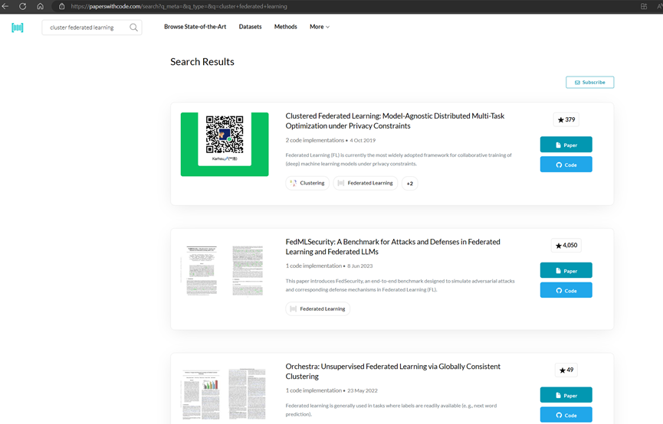Click the 379 stars badge
The height and width of the screenshot is (424, 663).
[566, 120]
